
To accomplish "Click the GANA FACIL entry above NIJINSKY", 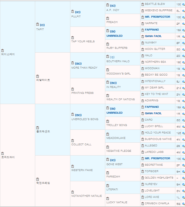I will 153,36.
